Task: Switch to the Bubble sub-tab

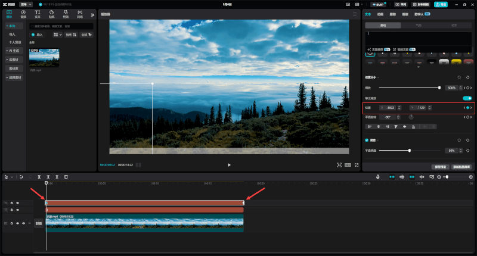Action: tap(419, 25)
